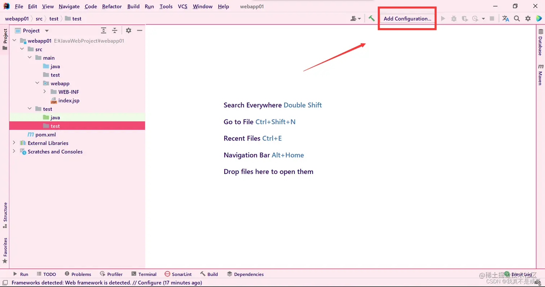545x287 pixels.
Task: Open the Dependencies tool window tab
Action: 245,274
